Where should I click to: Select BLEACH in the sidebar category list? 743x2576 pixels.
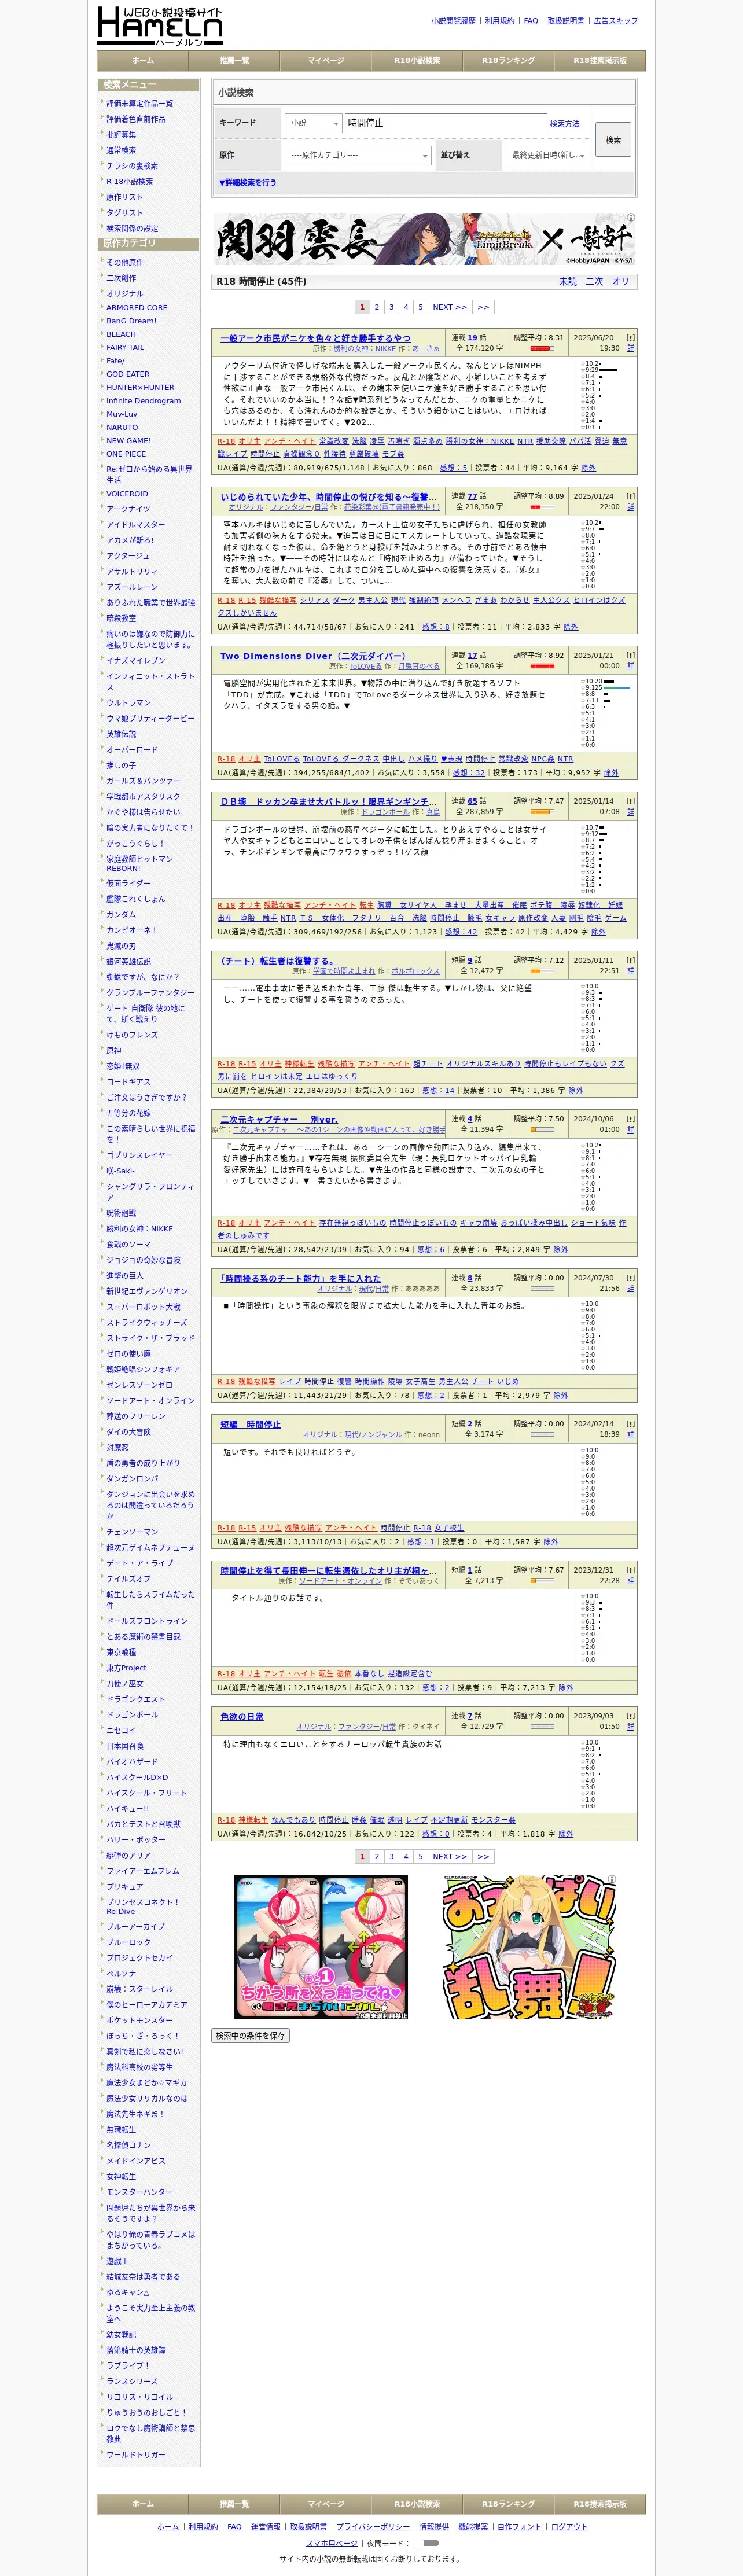121,334
